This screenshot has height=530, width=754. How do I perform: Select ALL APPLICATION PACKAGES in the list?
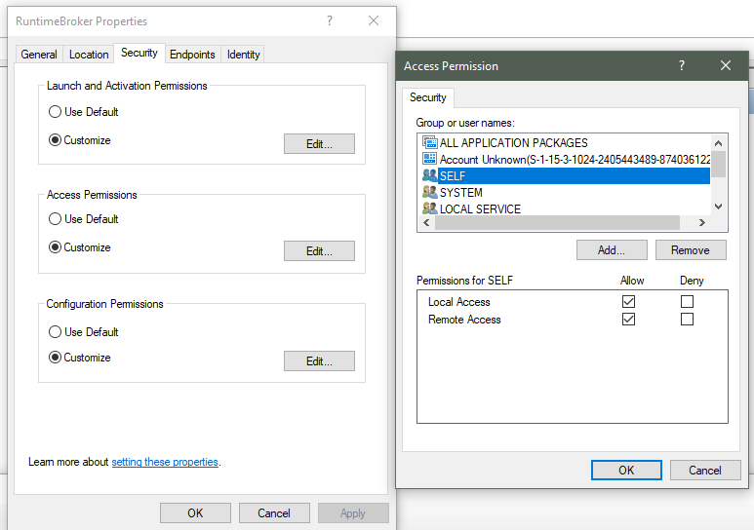pyautogui.click(x=514, y=142)
